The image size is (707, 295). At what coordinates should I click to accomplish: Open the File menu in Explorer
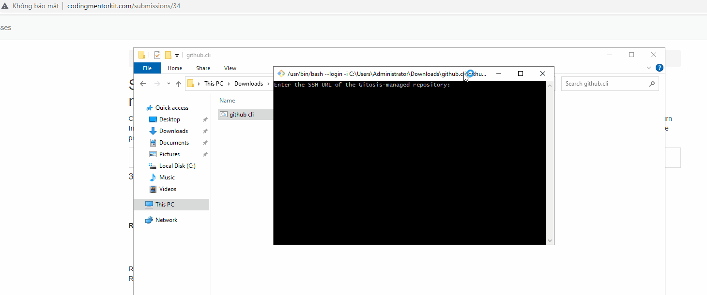pyautogui.click(x=147, y=68)
